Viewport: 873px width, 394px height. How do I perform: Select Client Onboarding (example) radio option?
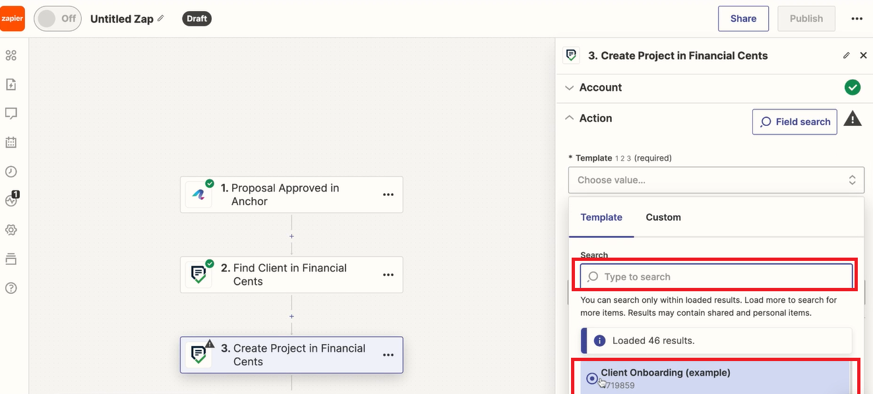[591, 379]
